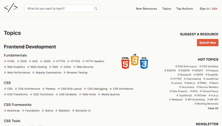
Task: Open the Web Security topic tag
Action: click(83, 67)
